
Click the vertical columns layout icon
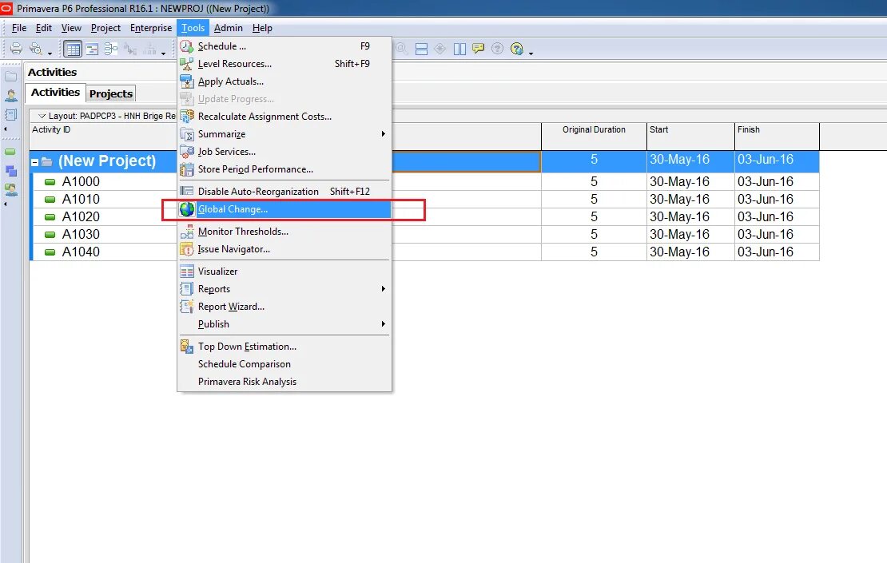[x=460, y=50]
